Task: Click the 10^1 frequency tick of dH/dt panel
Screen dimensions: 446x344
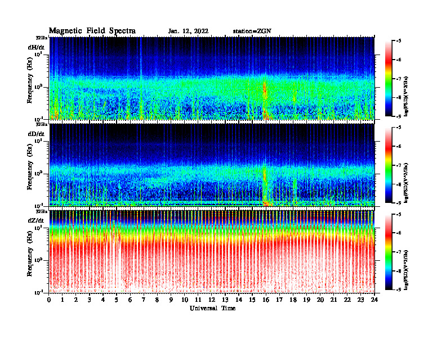Action: (x=39, y=54)
